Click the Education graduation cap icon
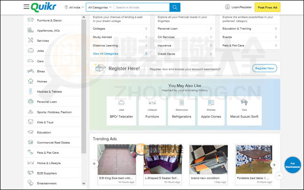The width and height of the screenshot is (304, 190). point(30,132)
